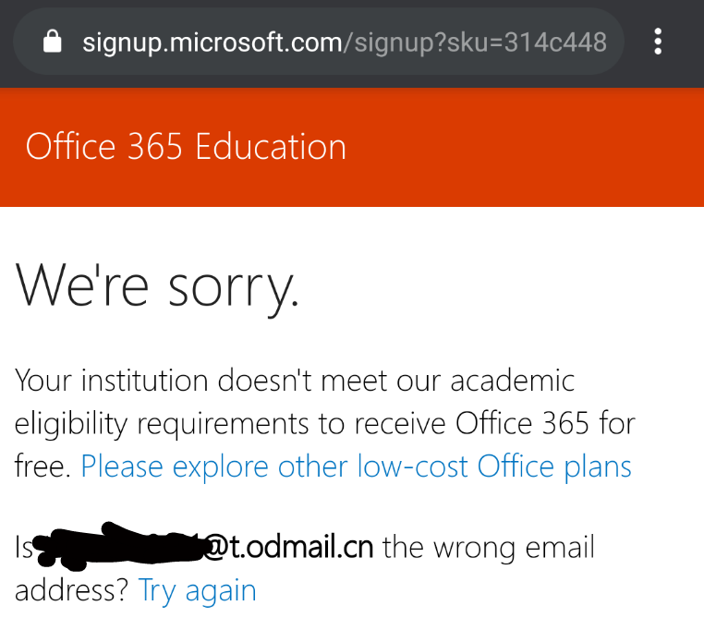Click the "Try again" link

click(197, 589)
